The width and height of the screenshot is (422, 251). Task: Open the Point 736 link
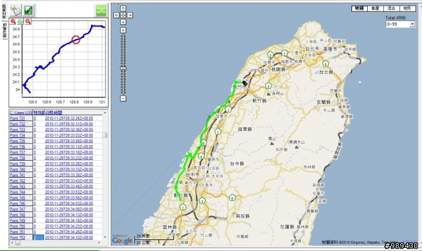pyautogui.click(x=17, y=147)
